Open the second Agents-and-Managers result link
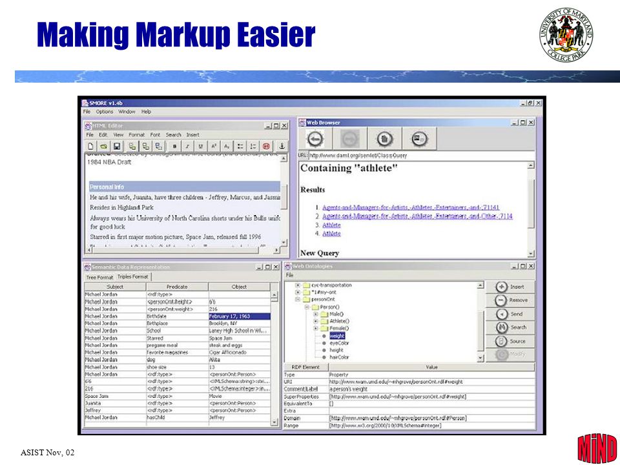The width and height of the screenshot is (620, 465). coord(417,216)
